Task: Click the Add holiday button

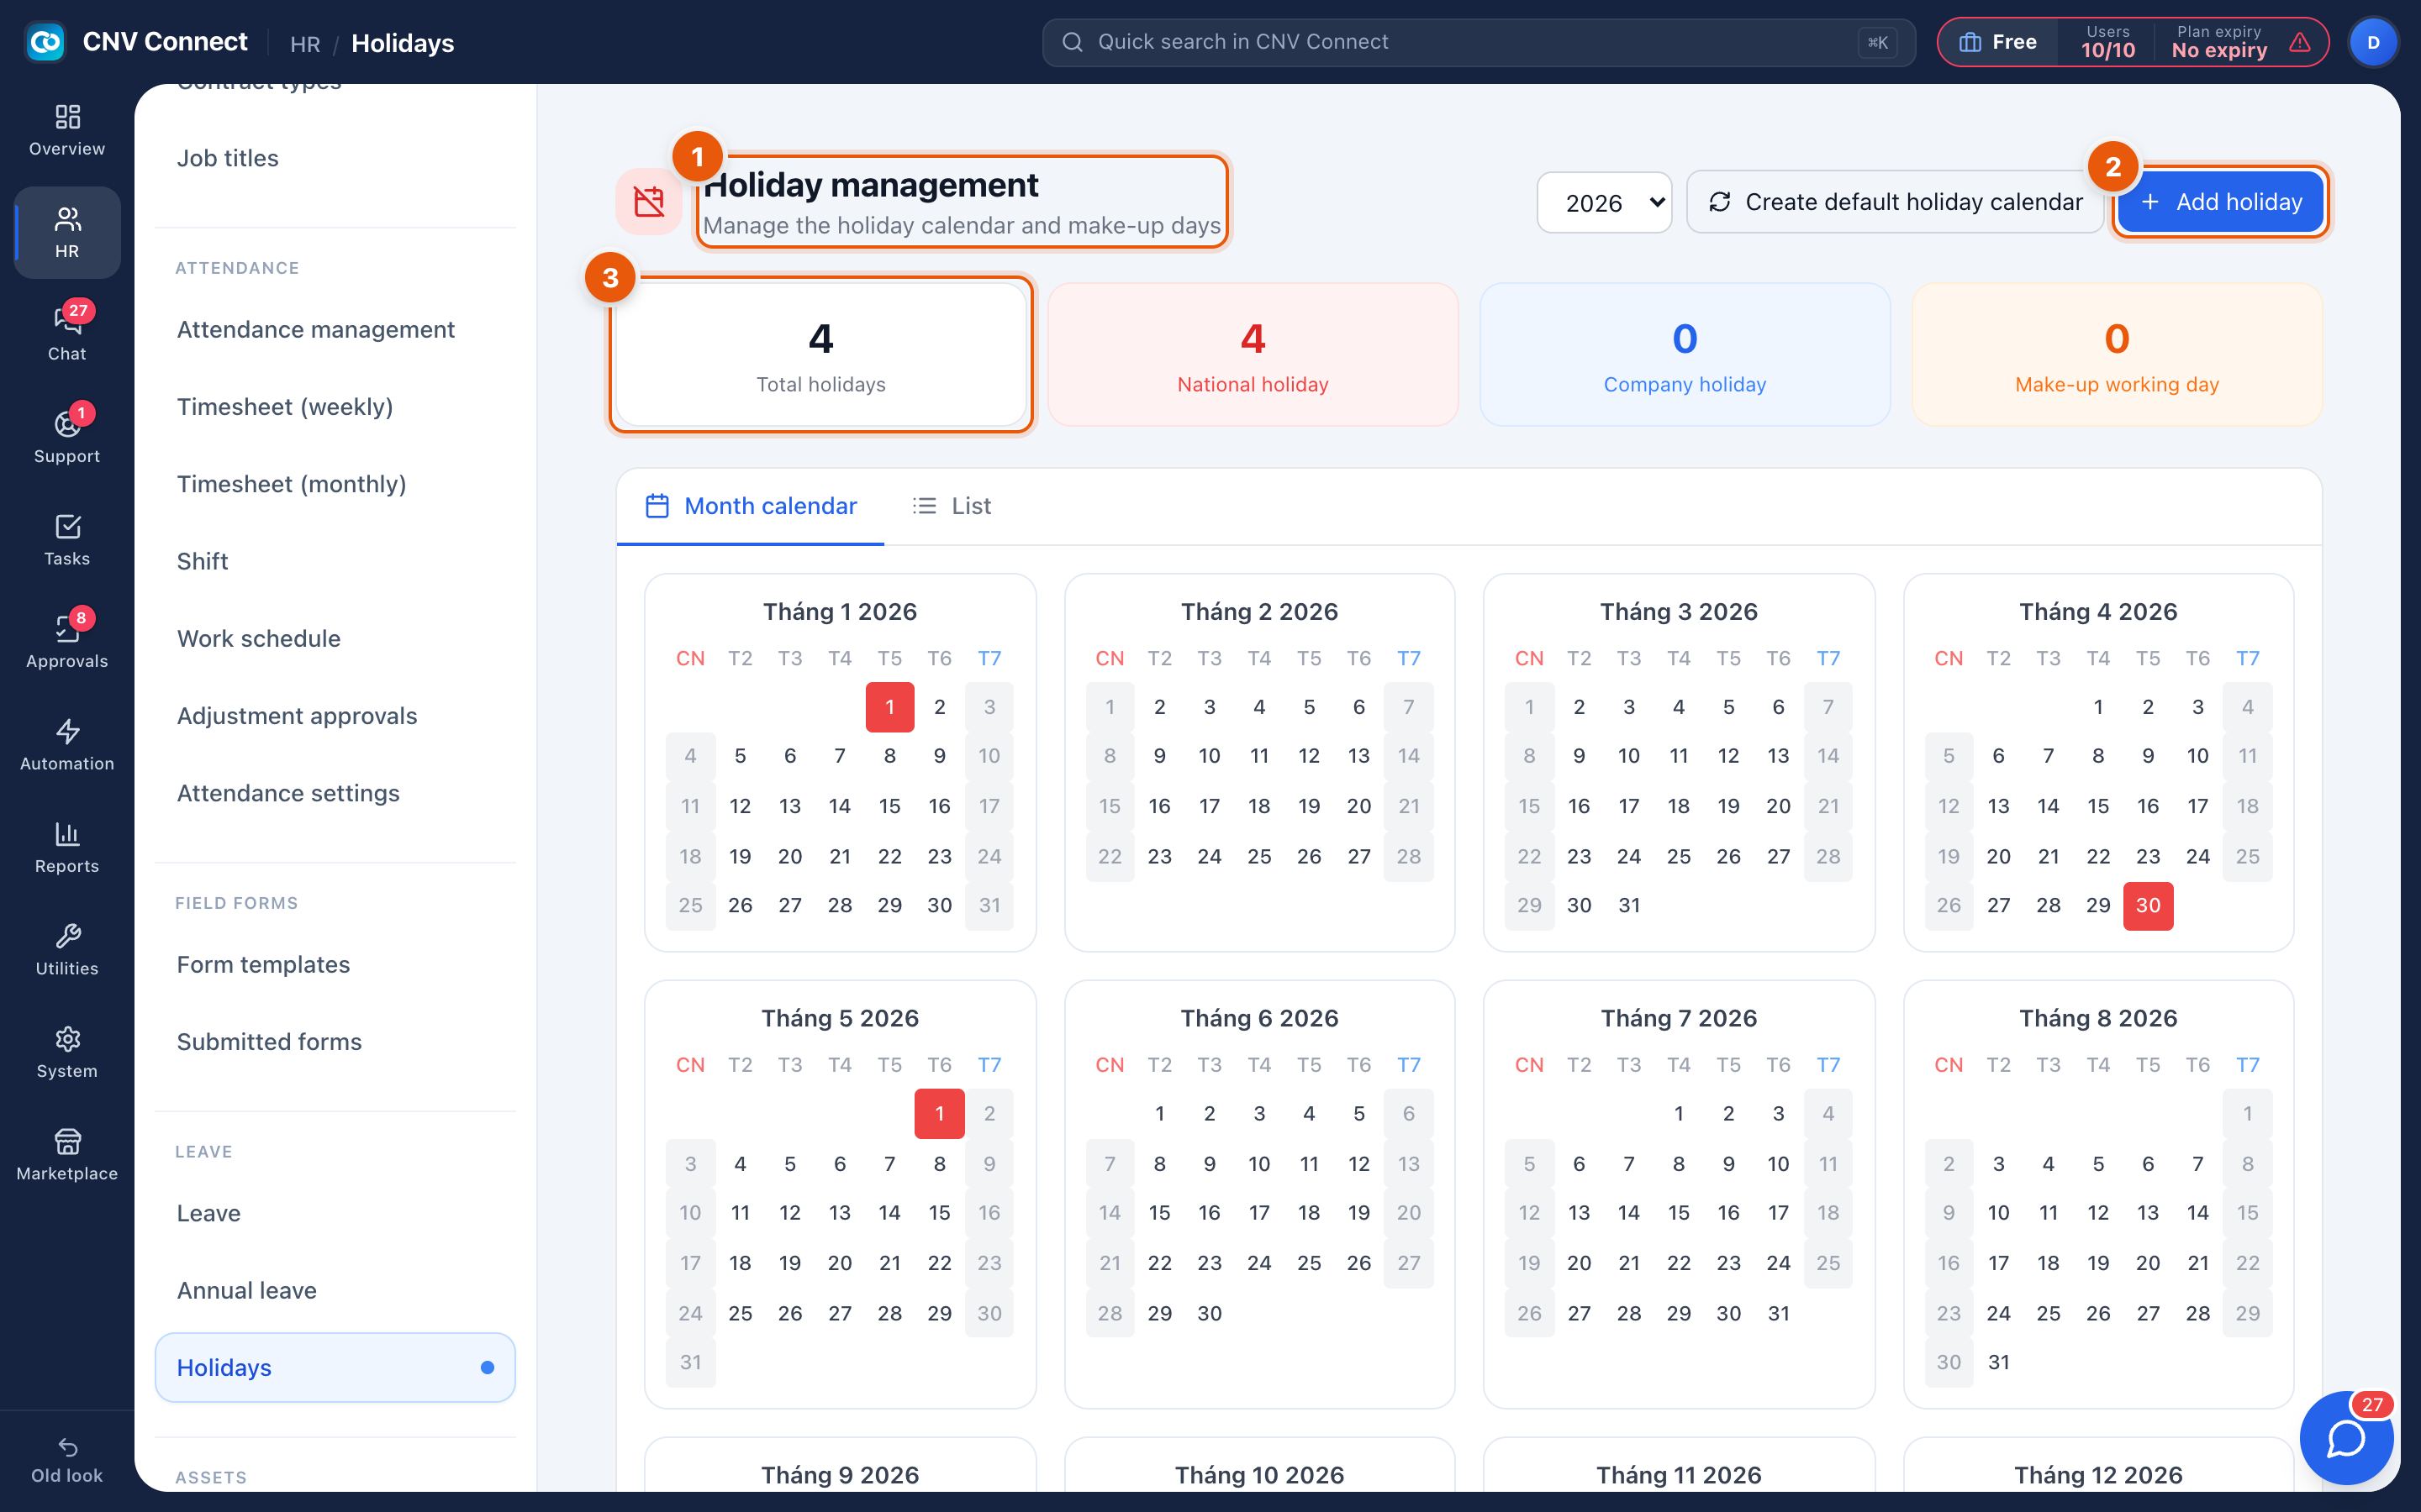Action: [x=2221, y=202]
